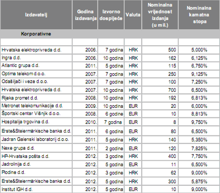Click the Nominalna kamatna stopa header
This screenshot has height=193, width=220.
point(199,15)
